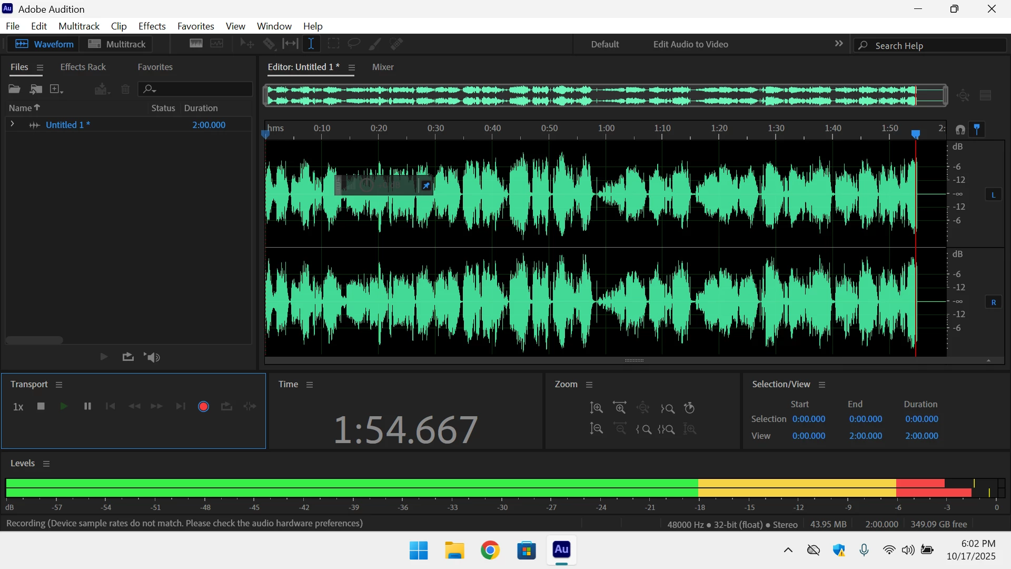Click the Record button in Transport
Image resolution: width=1011 pixels, height=569 pixels.
coord(203,407)
